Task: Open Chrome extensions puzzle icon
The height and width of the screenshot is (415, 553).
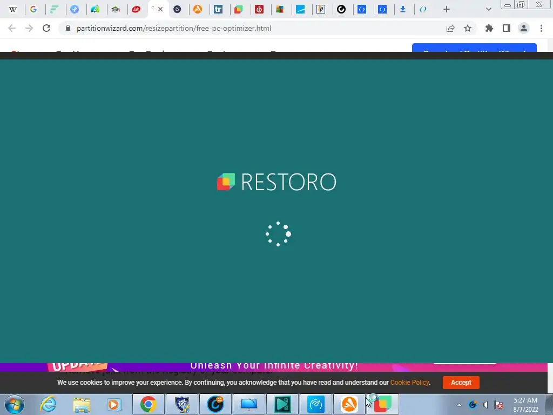Action: coord(489,28)
